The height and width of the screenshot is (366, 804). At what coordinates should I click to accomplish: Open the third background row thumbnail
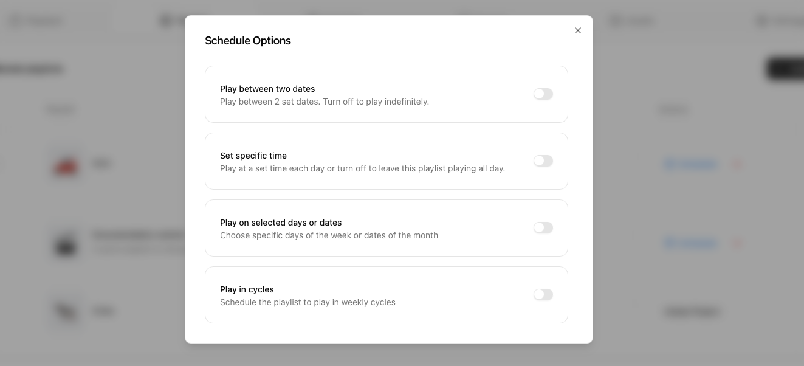point(66,311)
